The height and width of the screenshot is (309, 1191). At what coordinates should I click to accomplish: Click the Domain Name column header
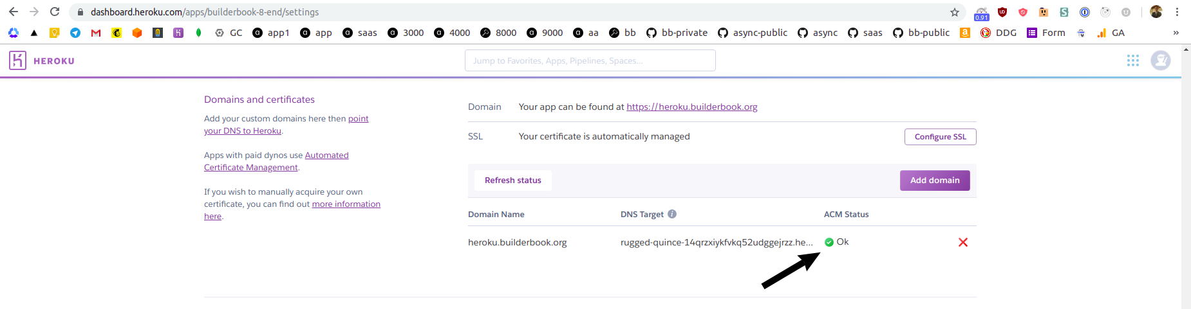point(496,215)
